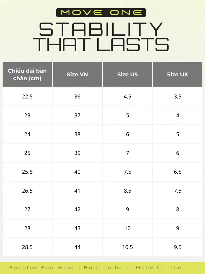Select the 22.5 foot length cell
The image size is (205, 274).
pyautogui.click(x=27, y=96)
